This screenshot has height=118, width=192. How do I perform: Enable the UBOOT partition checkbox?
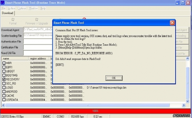pos(4,71)
